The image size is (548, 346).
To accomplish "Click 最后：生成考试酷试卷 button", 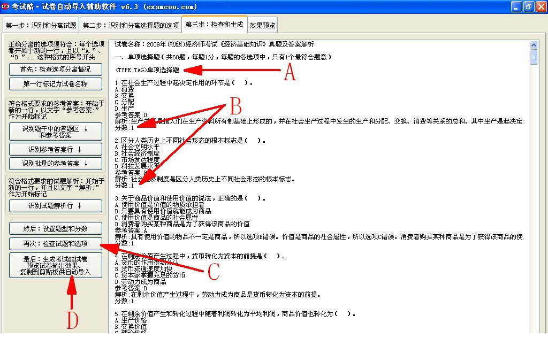I will point(56,265).
